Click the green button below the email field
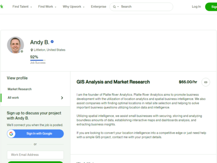The width and height of the screenshot is (217, 163). 35,162
